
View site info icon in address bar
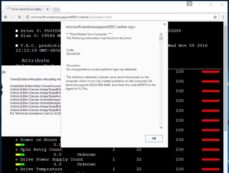point(27,17)
